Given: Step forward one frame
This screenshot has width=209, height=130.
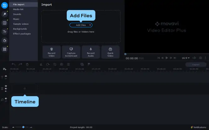Looking at the screenshot, I should pyautogui.click(x=171, y=58).
